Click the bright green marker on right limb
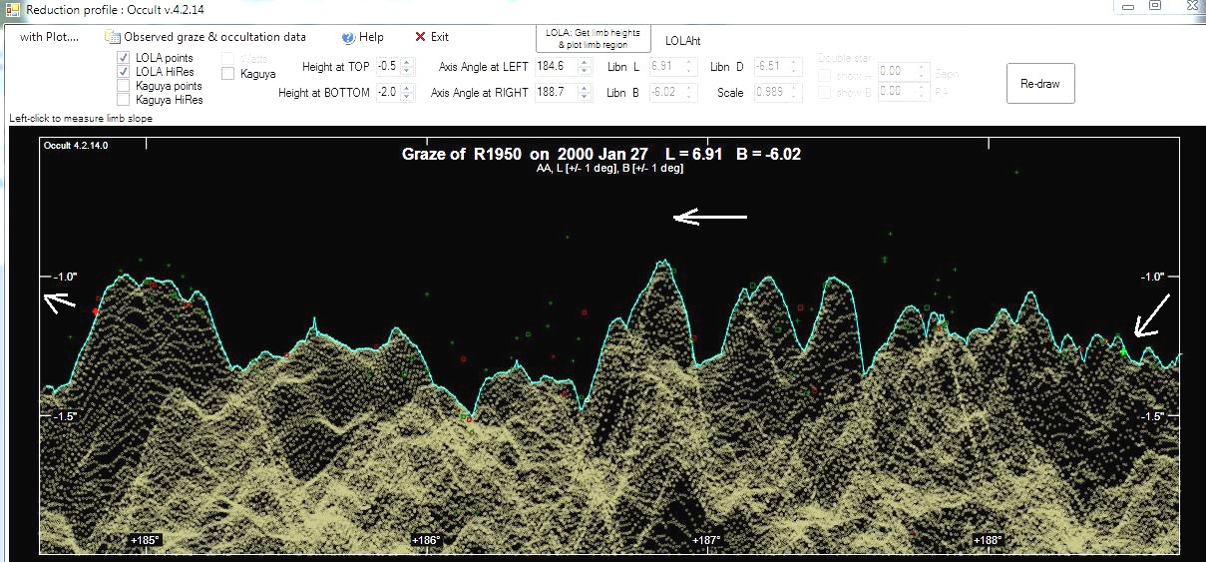 pyautogui.click(x=1123, y=351)
